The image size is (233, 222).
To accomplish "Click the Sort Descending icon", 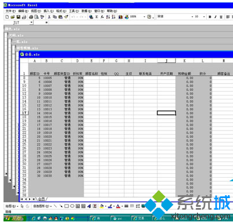I will pos(113,17).
